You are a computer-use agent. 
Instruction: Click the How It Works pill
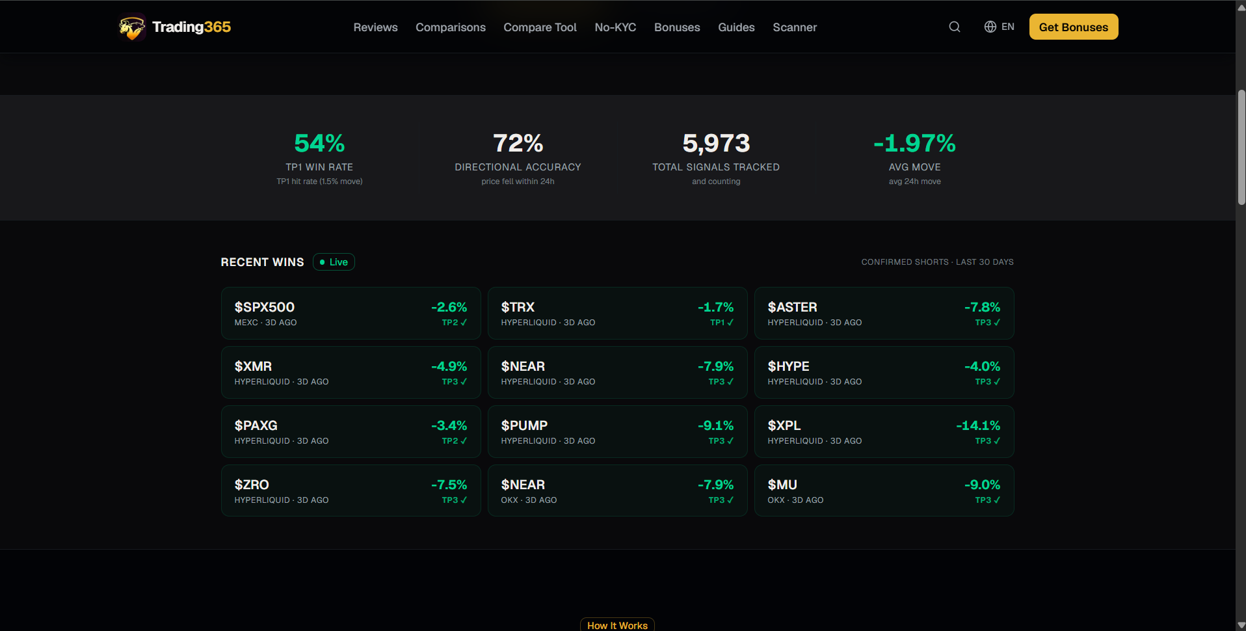617,624
